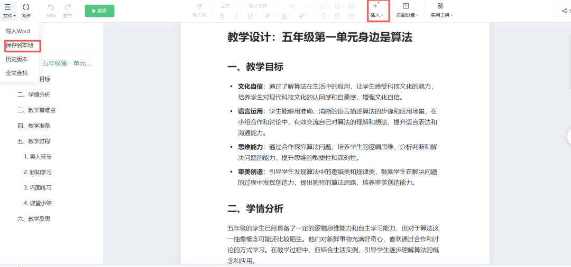Expand the 插入 dropdown arrow
This screenshot has height=267, width=571.
pyautogui.click(x=382, y=16)
